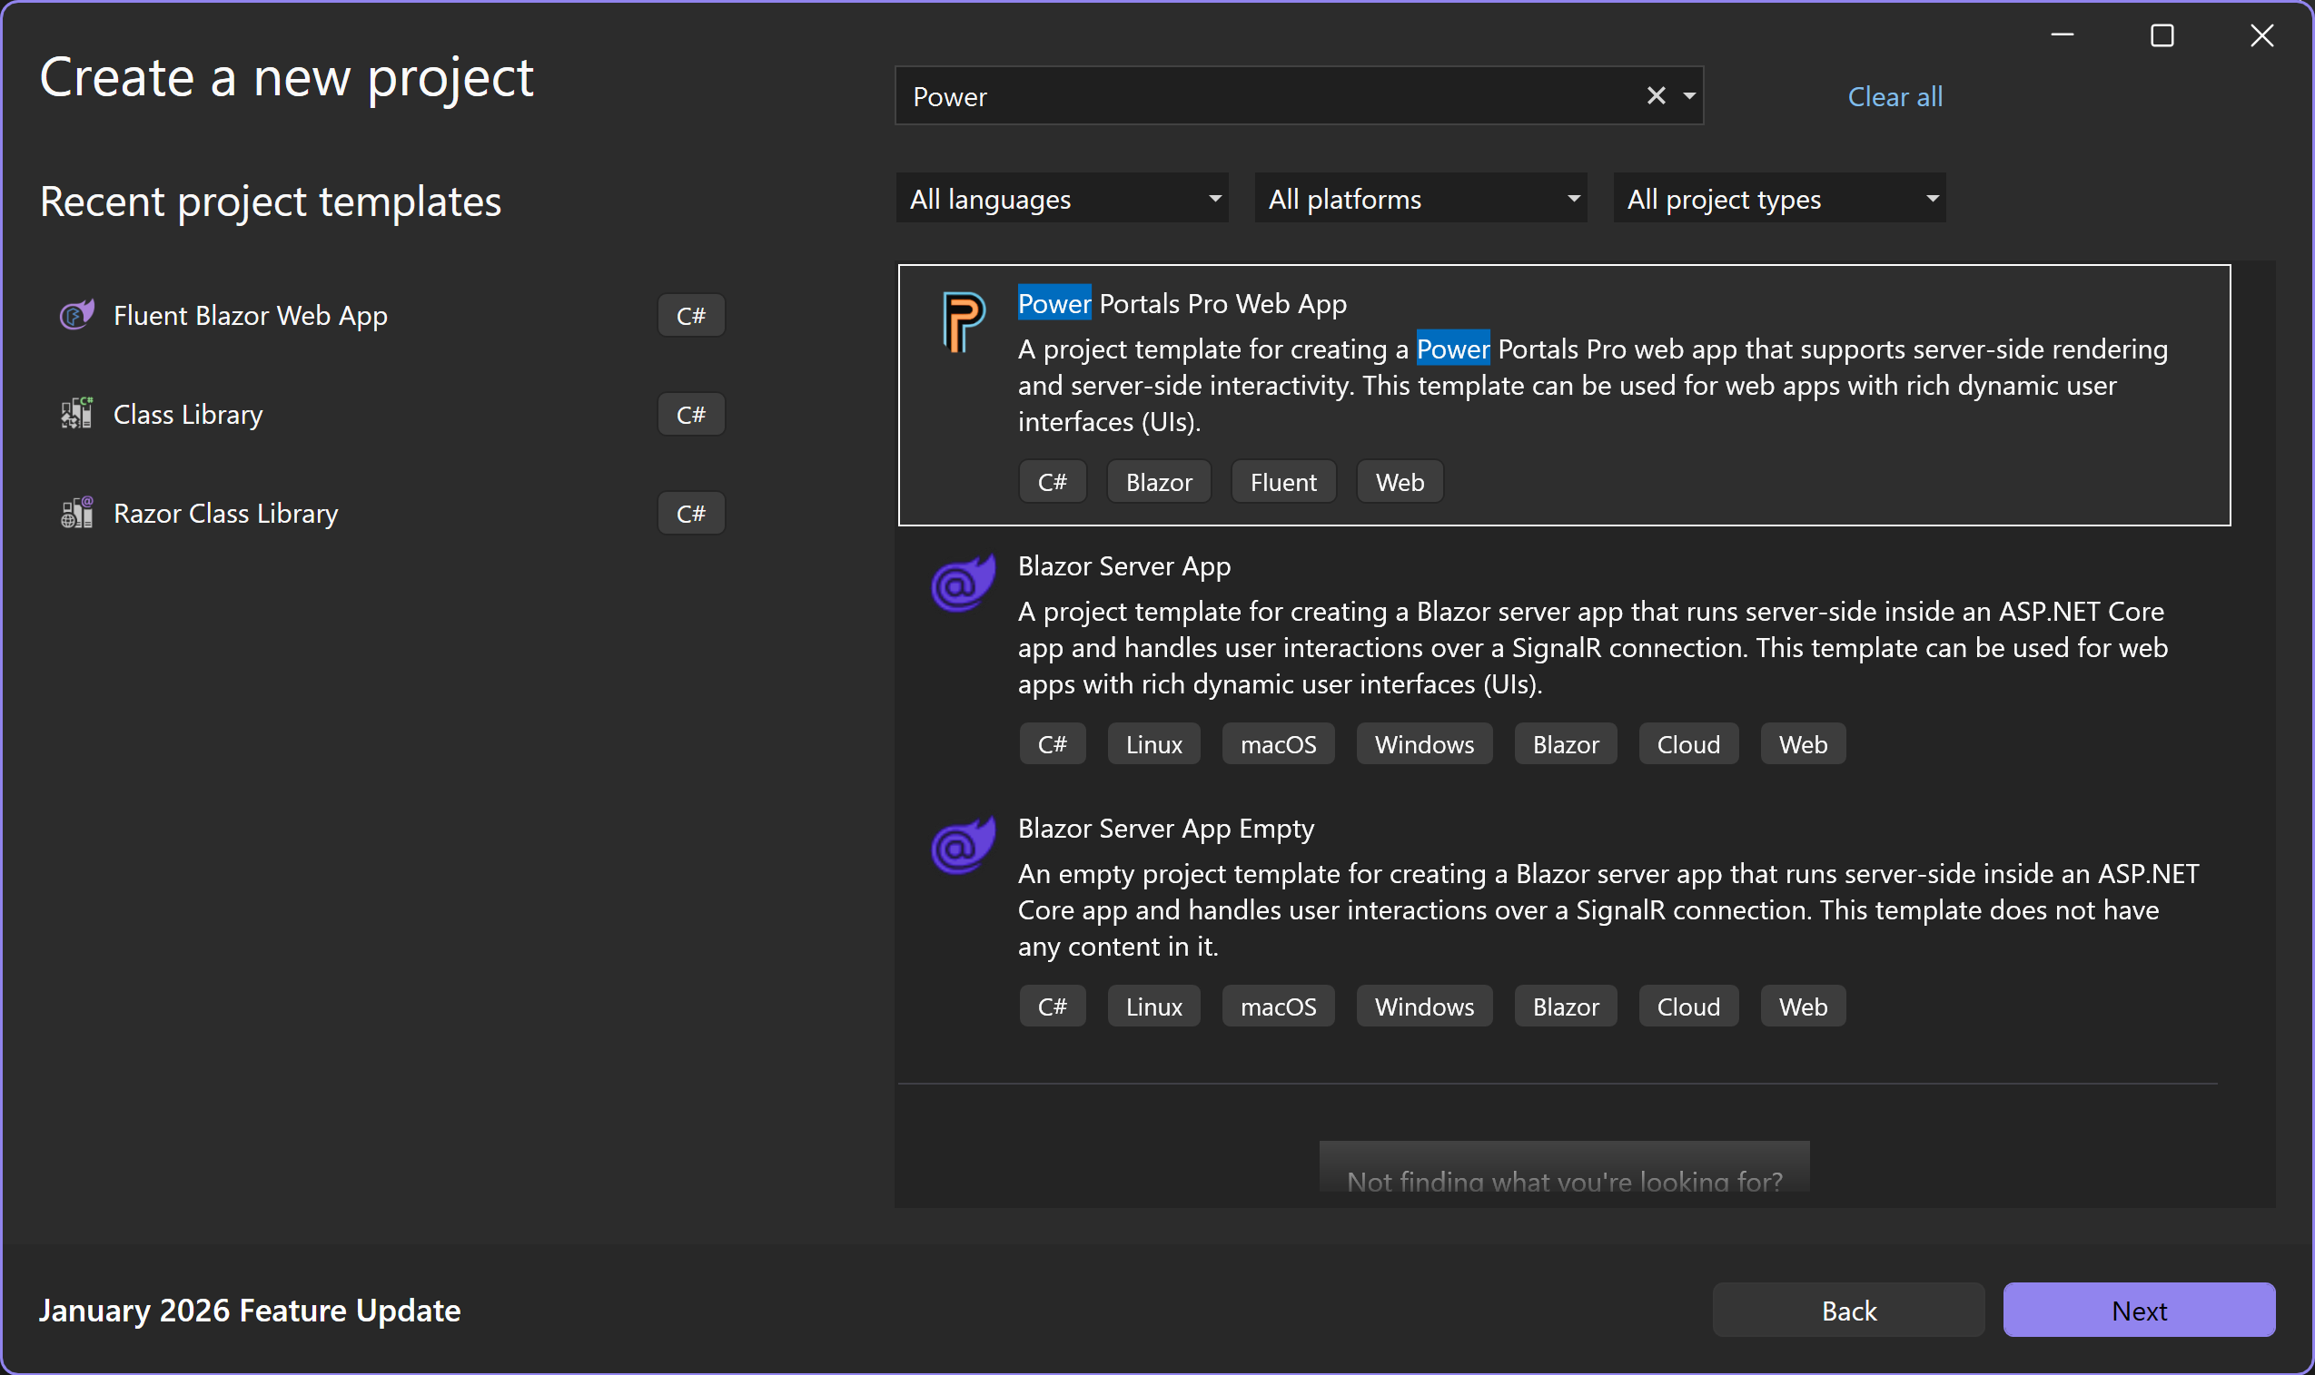The image size is (2315, 1375).
Task: Click the Fluent Blazor Web App icon
Action: (77, 315)
